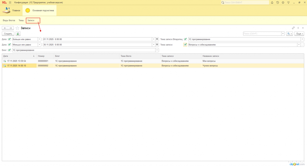Expand the 30.11.2025 date value dropdown
307x166 pixels.
[x=154, y=45]
